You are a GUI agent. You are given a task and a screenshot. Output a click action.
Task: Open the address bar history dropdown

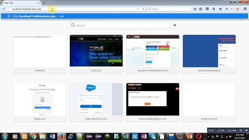138,9
